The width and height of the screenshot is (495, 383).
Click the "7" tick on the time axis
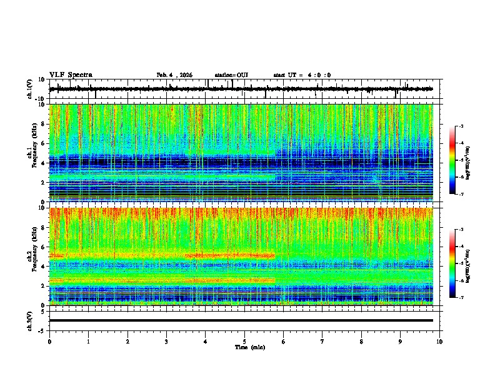coord(322,342)
